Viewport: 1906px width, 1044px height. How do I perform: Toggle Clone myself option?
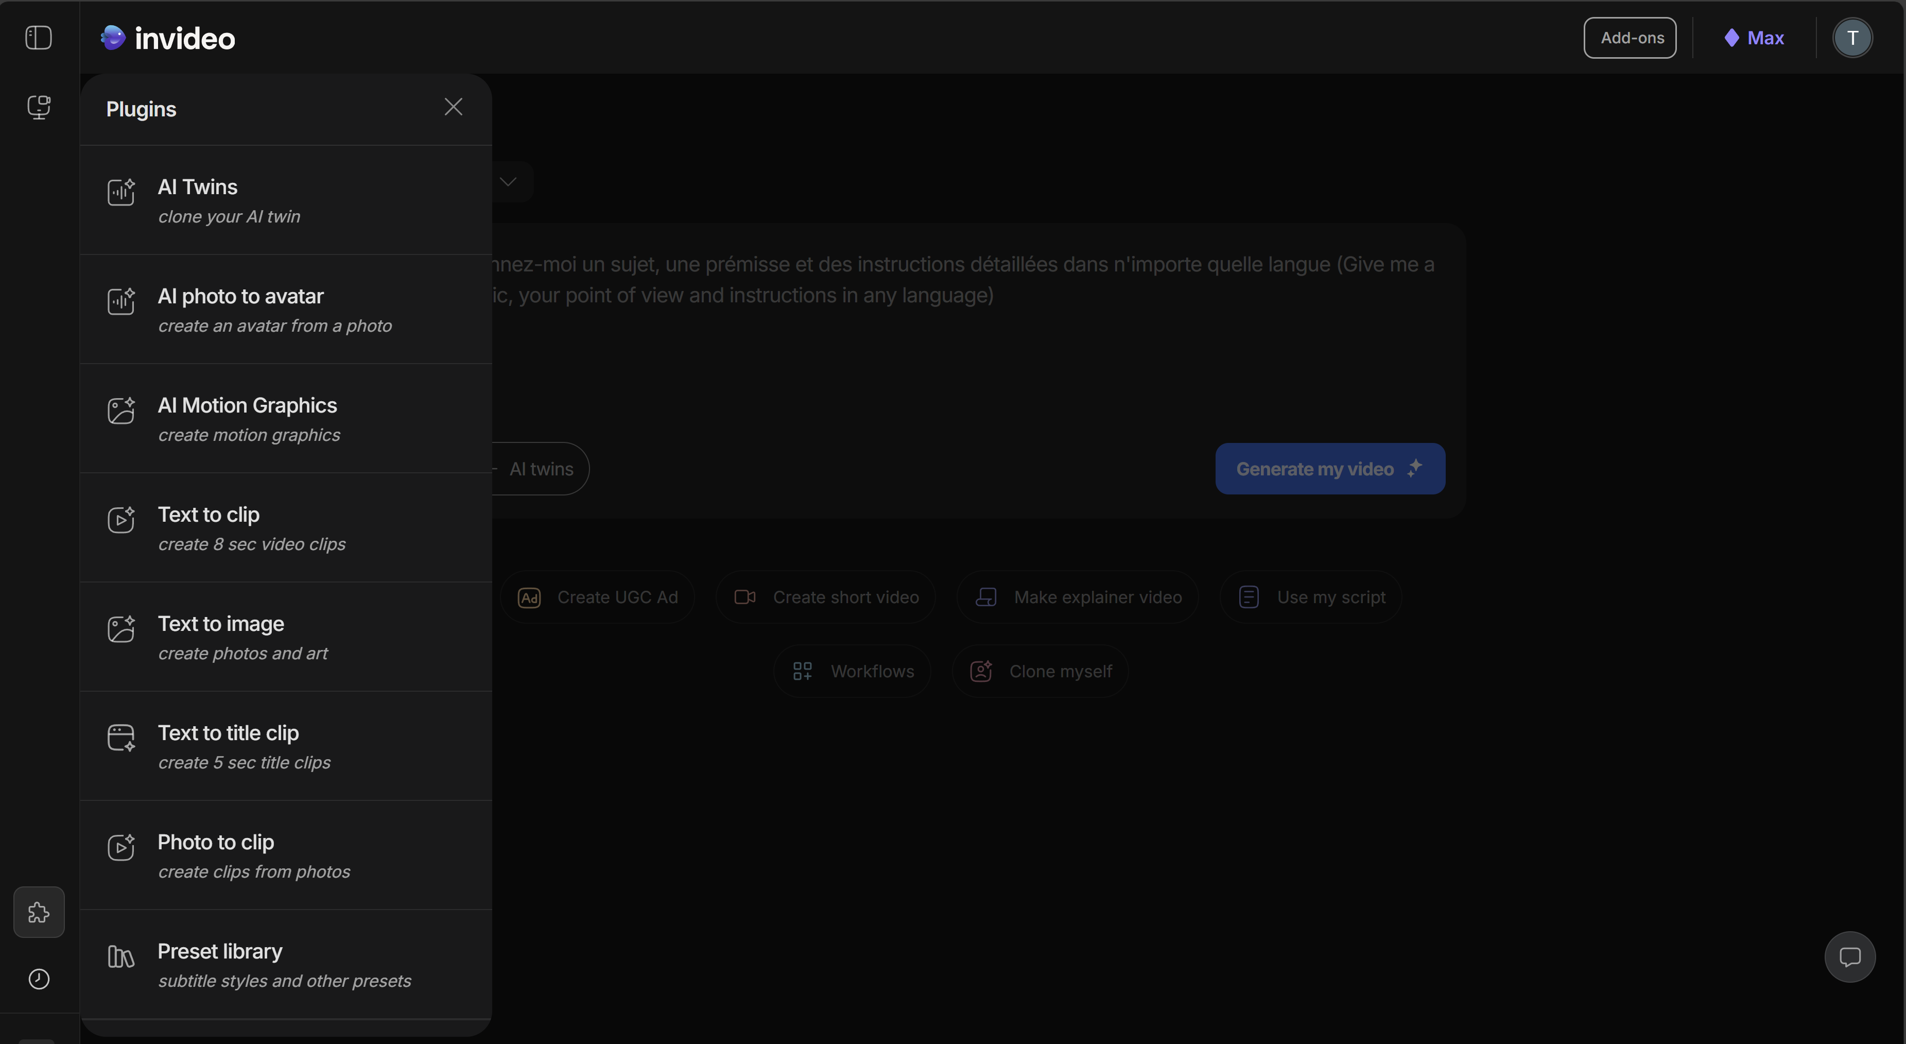point(1039,671)
